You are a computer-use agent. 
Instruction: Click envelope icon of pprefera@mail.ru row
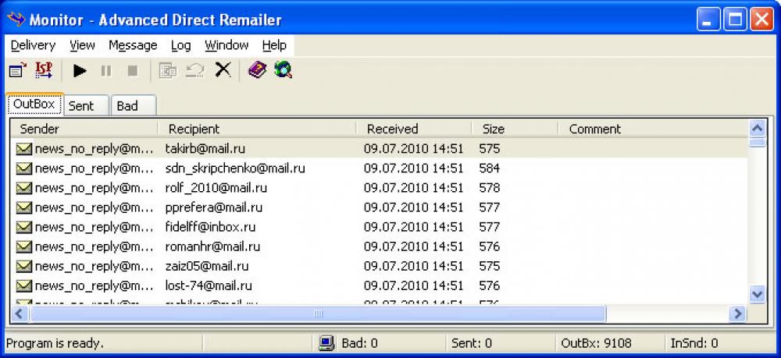click(24, 207)
